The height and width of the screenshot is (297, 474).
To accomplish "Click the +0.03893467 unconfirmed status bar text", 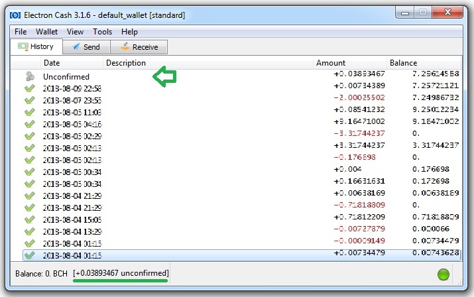I will (121, 273).
